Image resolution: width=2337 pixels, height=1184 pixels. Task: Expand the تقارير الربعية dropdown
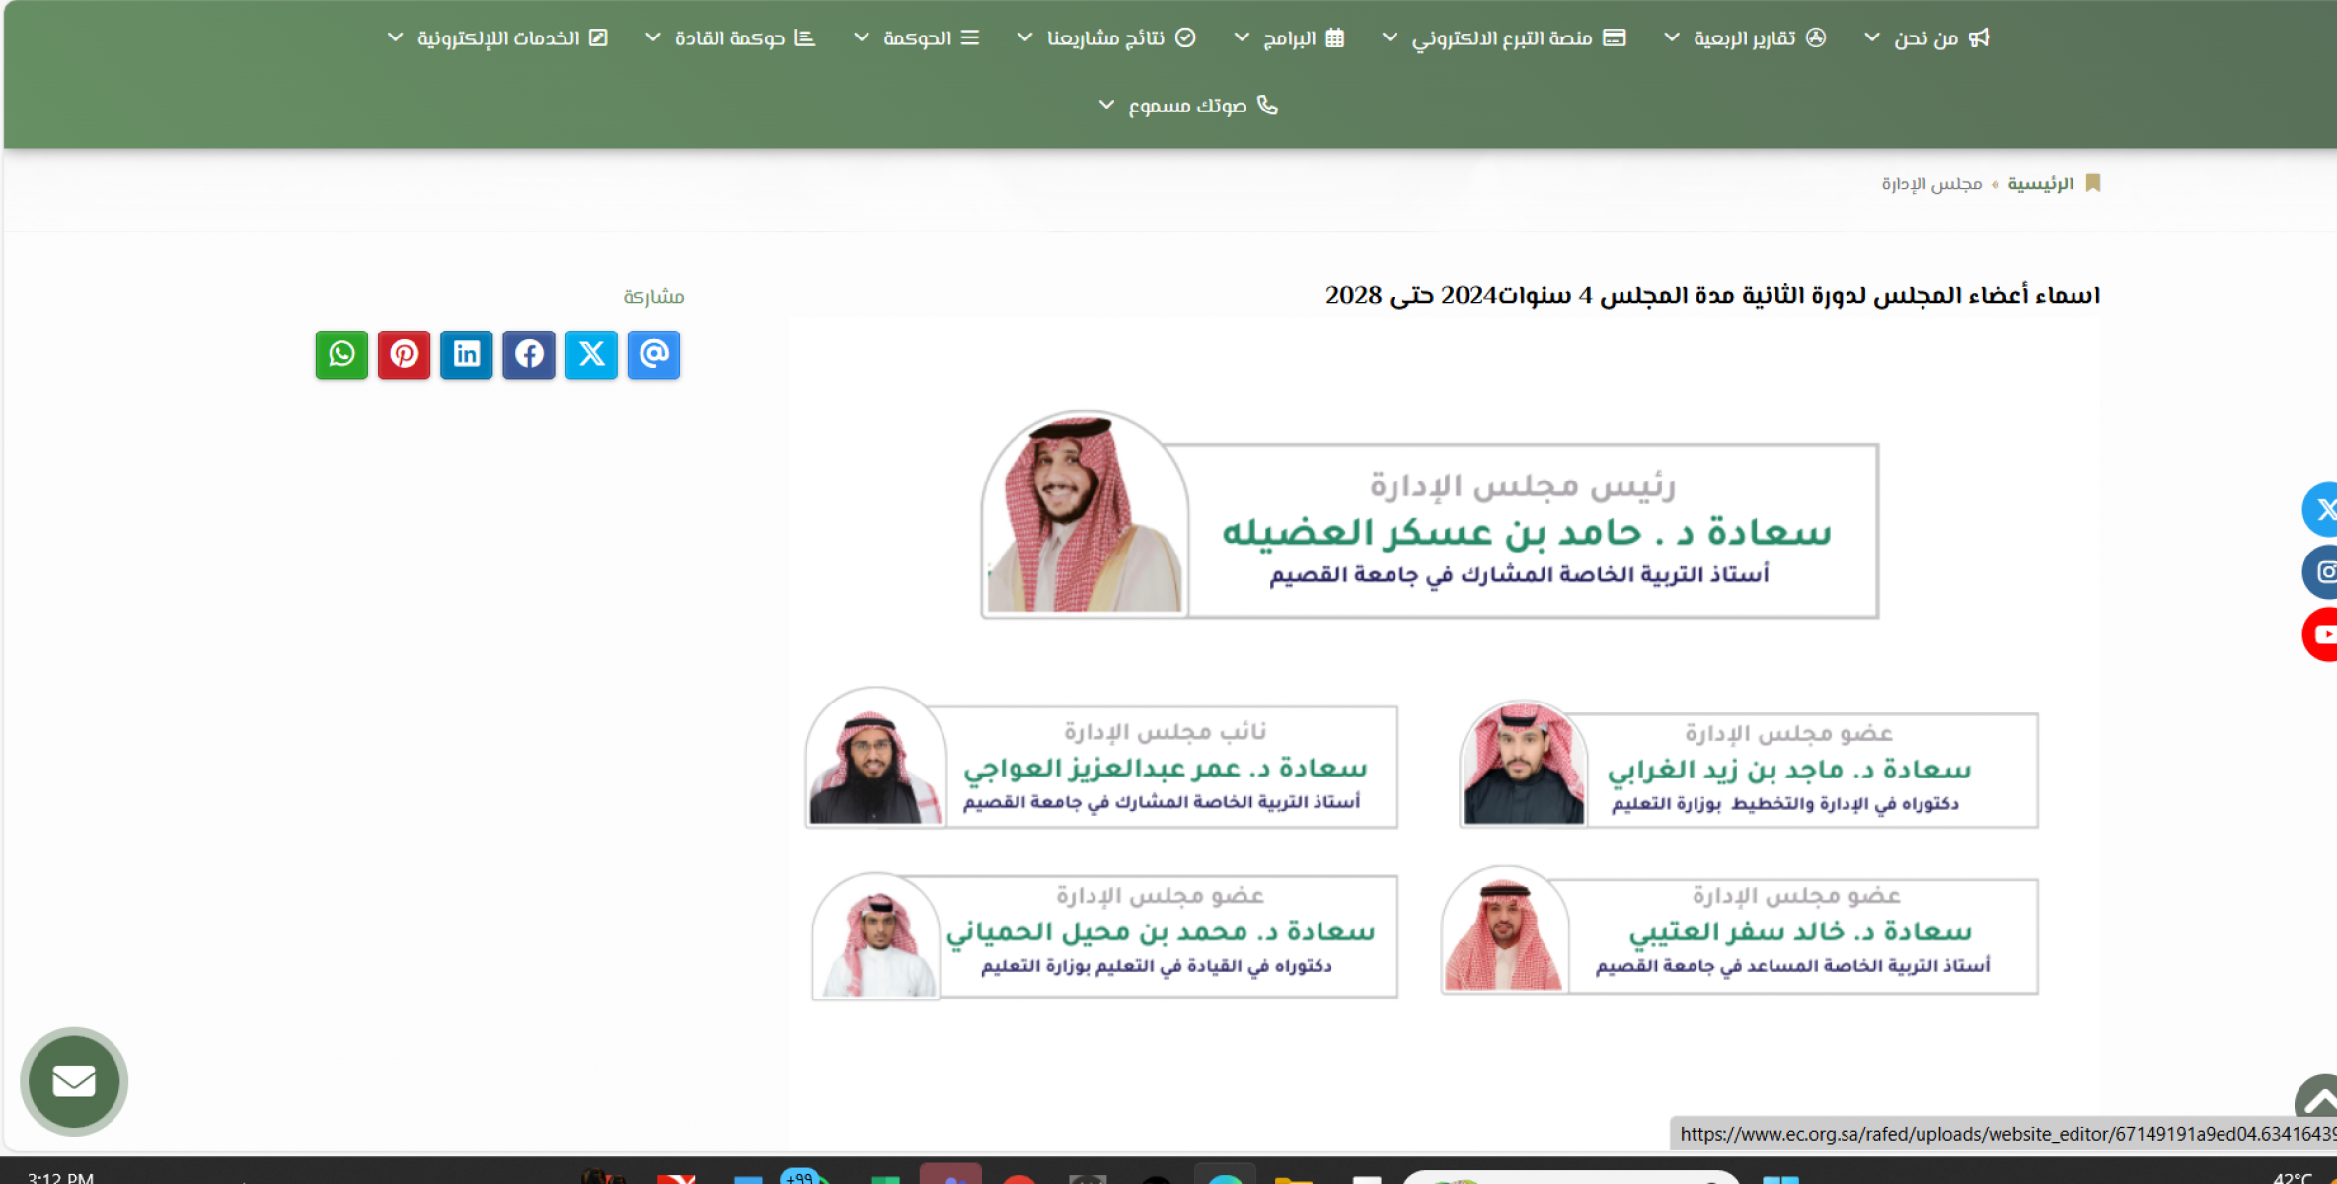[1744, 37]
